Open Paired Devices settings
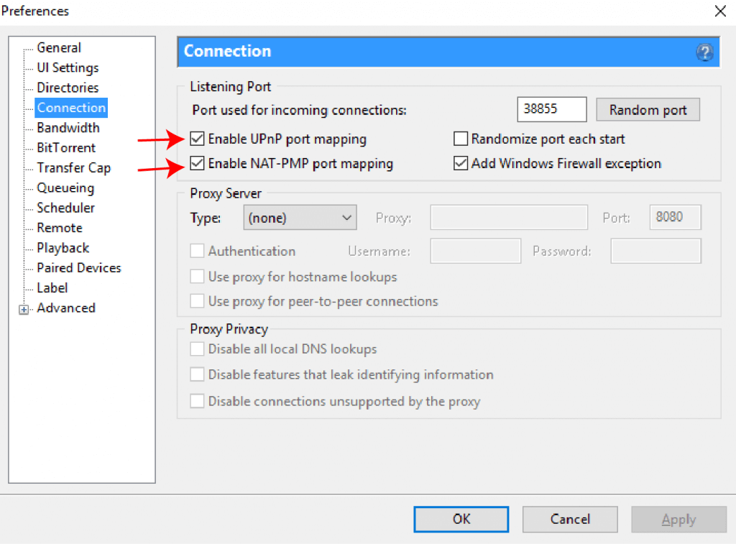Viewport: 736px width, 544px height. click(x=79, y=268)
